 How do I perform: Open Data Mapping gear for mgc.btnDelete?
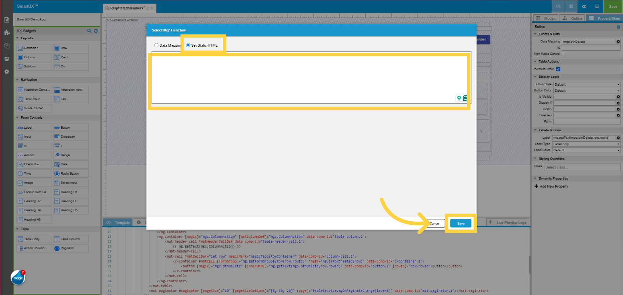coord(618,41)
